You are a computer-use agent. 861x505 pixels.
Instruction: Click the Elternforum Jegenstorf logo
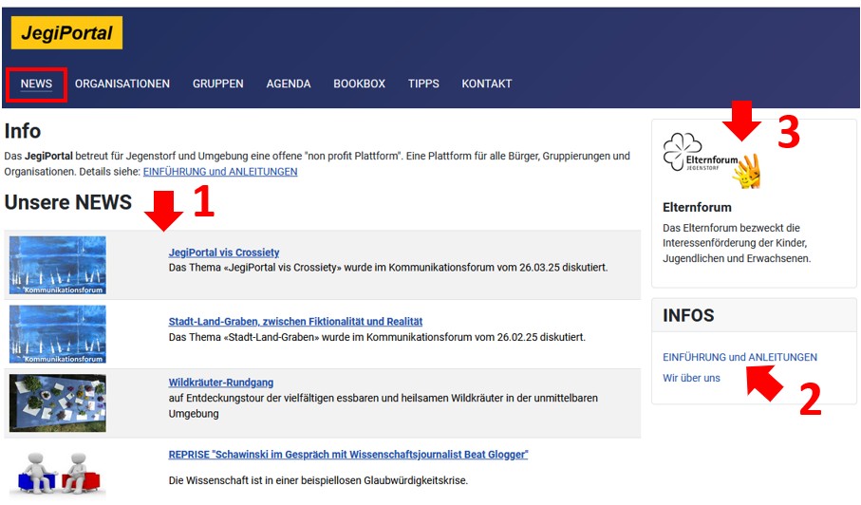tap(712, 159)
